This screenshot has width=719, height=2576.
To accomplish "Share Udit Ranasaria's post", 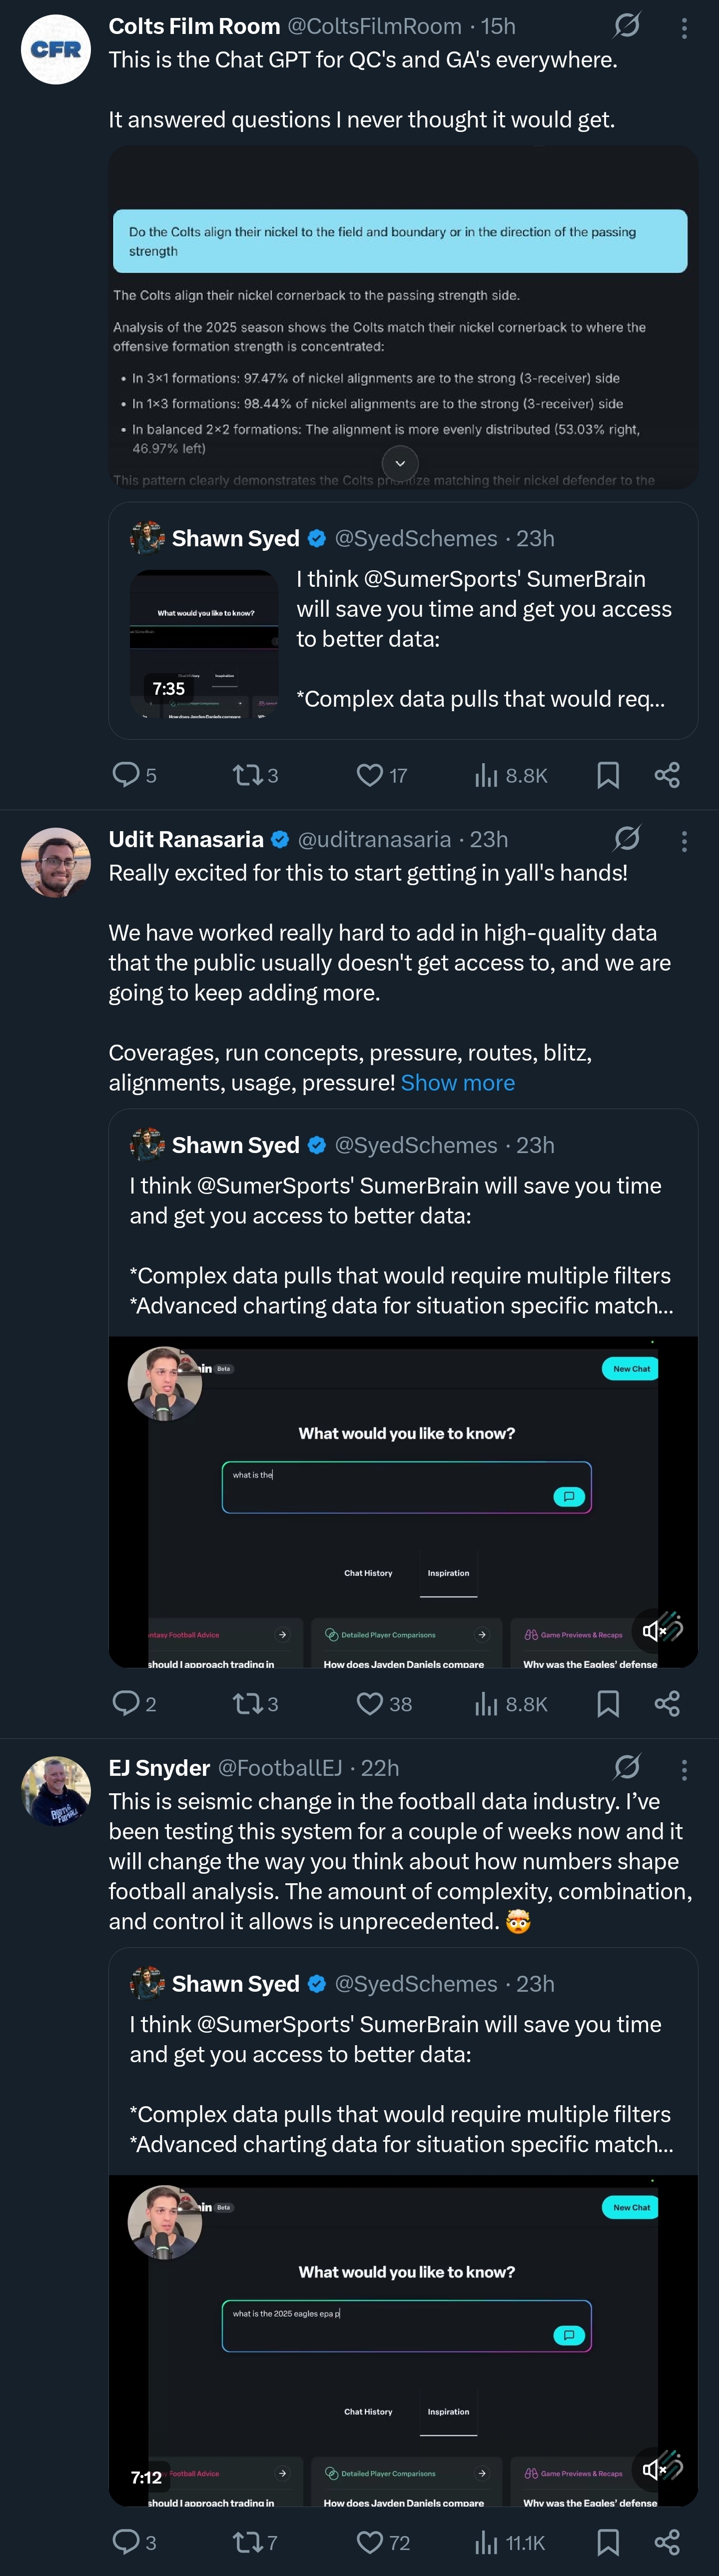I will tap(667, 1703).
